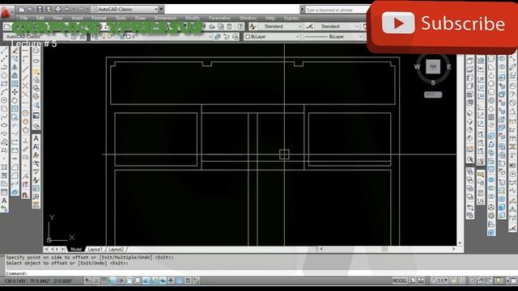Select the Spline tool
This screenshot has width=518, height=291.
(x=4, y=116)
